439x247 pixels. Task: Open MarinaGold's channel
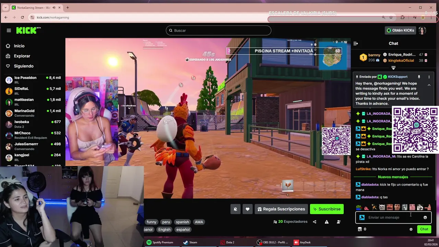point(33,113)
